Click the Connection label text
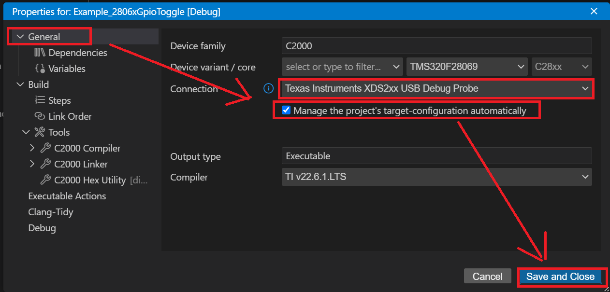 (194, 89)
